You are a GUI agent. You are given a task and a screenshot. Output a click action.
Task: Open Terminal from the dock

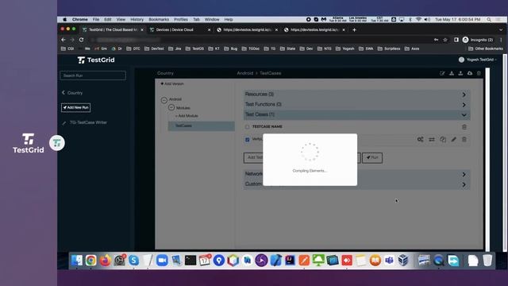tap(190, 261)
